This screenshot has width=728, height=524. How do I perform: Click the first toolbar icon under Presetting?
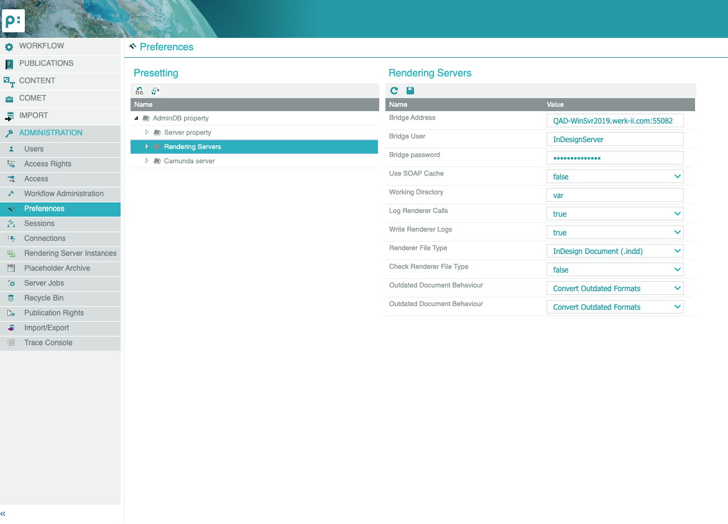(x=139, y=91)
